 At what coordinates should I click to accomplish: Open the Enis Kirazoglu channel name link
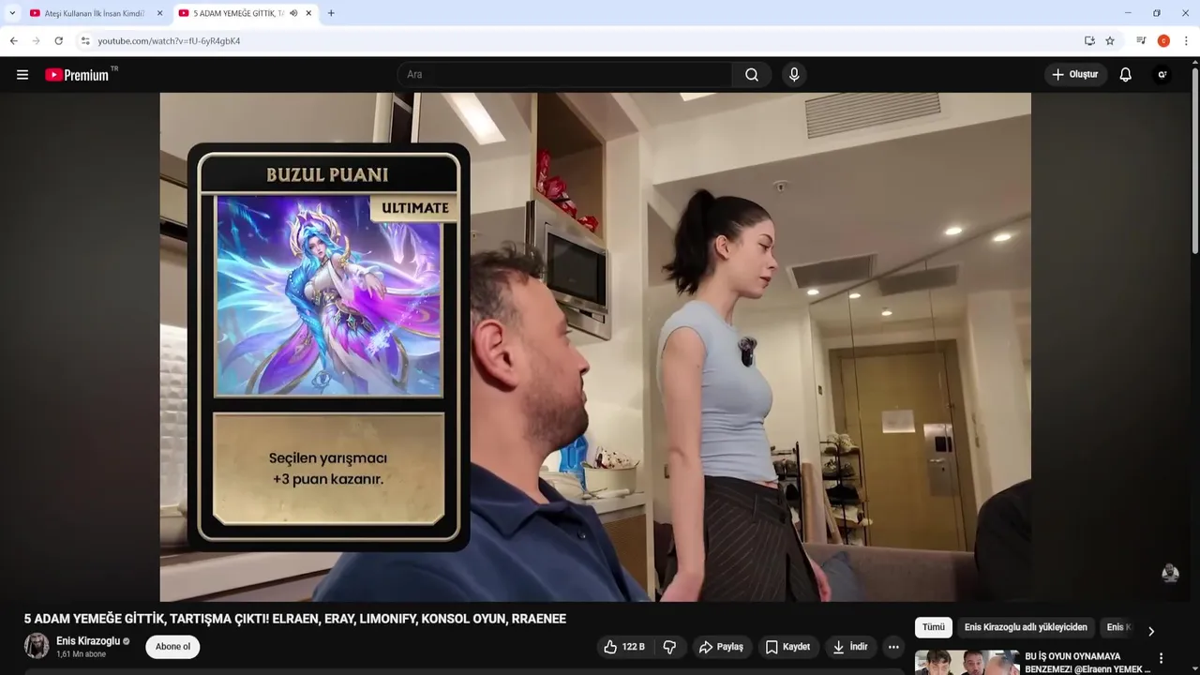88,641
